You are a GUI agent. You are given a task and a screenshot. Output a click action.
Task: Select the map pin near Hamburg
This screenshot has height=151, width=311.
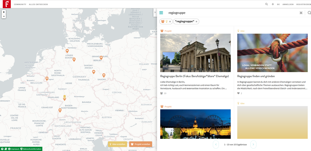[67, 51]
